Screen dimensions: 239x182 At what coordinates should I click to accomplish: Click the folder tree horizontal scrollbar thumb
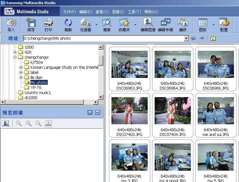click(44, 102)
